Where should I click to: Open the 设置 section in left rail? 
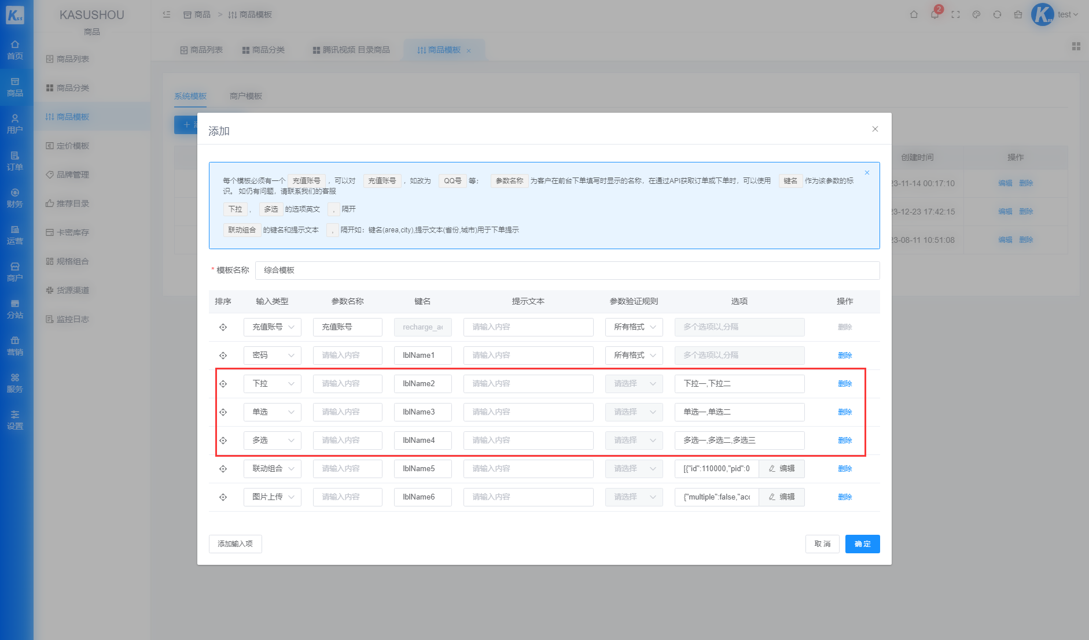click(15, 420)
